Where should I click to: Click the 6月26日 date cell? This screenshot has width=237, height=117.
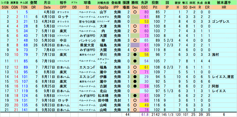pyautogui.click(x=47, y=45)
